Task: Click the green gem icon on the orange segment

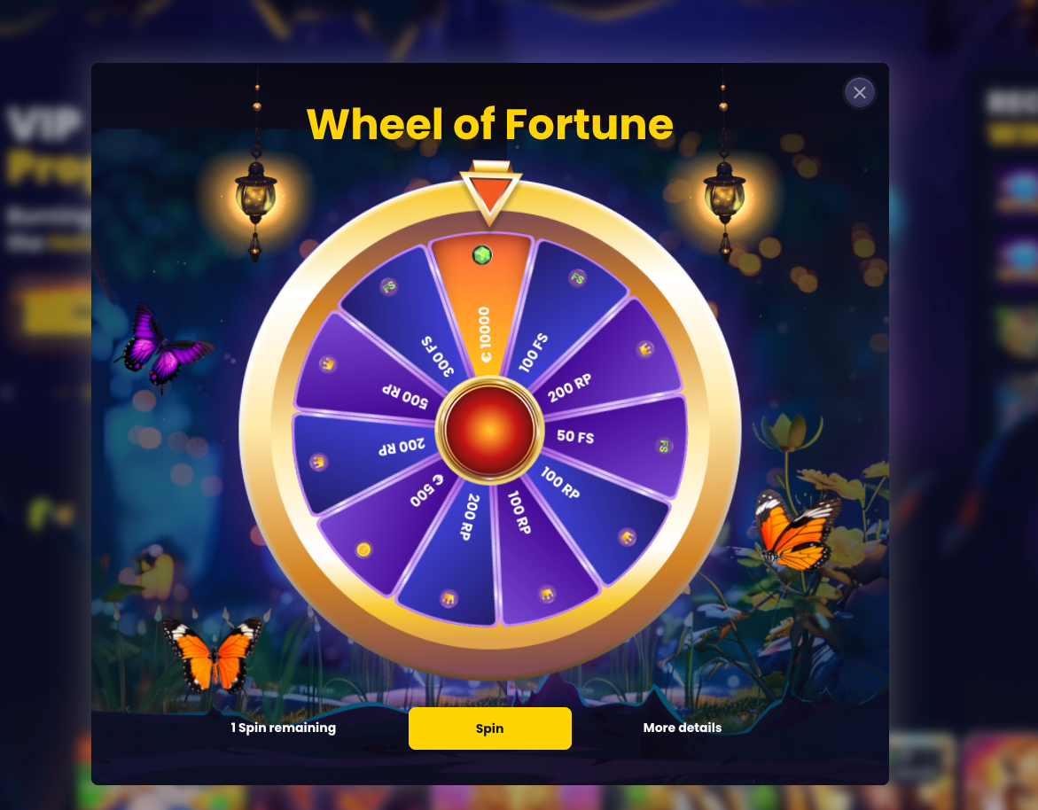Action: coord(482,254)
